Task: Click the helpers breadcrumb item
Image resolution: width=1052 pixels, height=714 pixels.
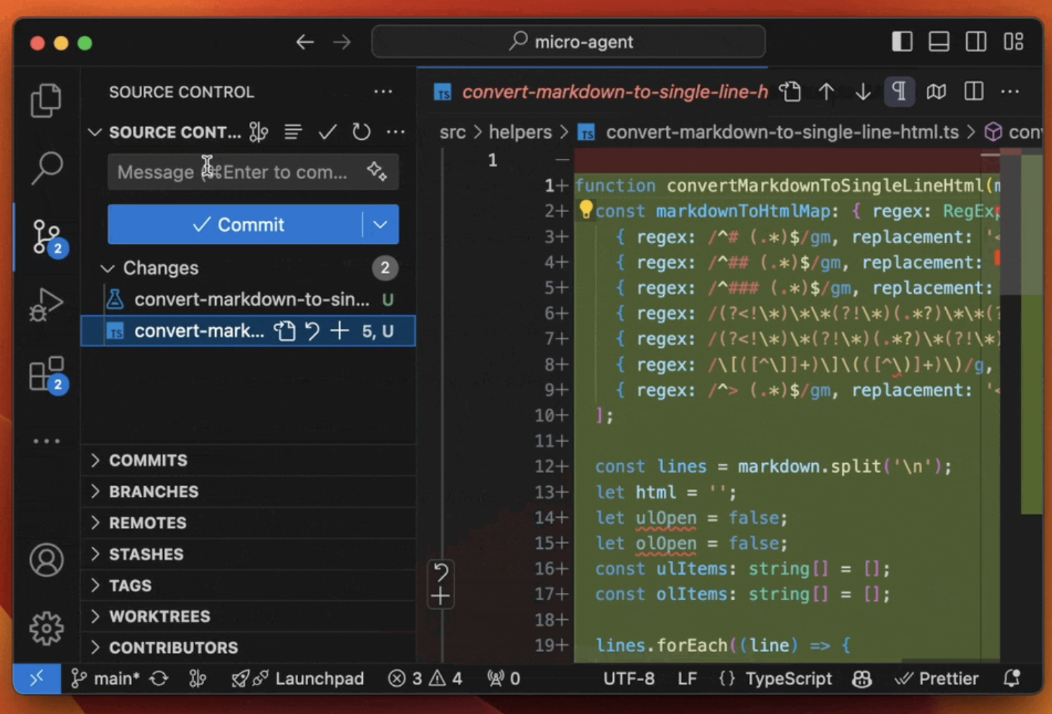Action: coord(520,132)
